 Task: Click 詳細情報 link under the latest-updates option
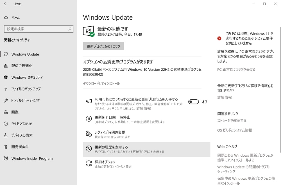click(x=144, y=108)
